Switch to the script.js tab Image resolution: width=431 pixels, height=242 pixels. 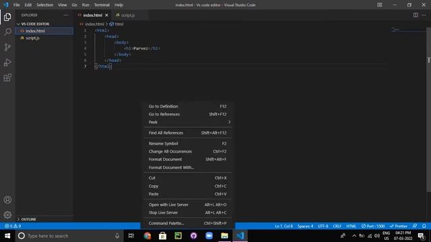point(128,15)
